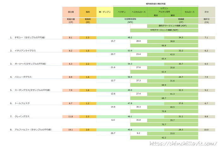221x147 pixels.
Task: Select the 70.8 NDF value for トールフェスク
Action: pyautogui.click(x=164, y=111)
